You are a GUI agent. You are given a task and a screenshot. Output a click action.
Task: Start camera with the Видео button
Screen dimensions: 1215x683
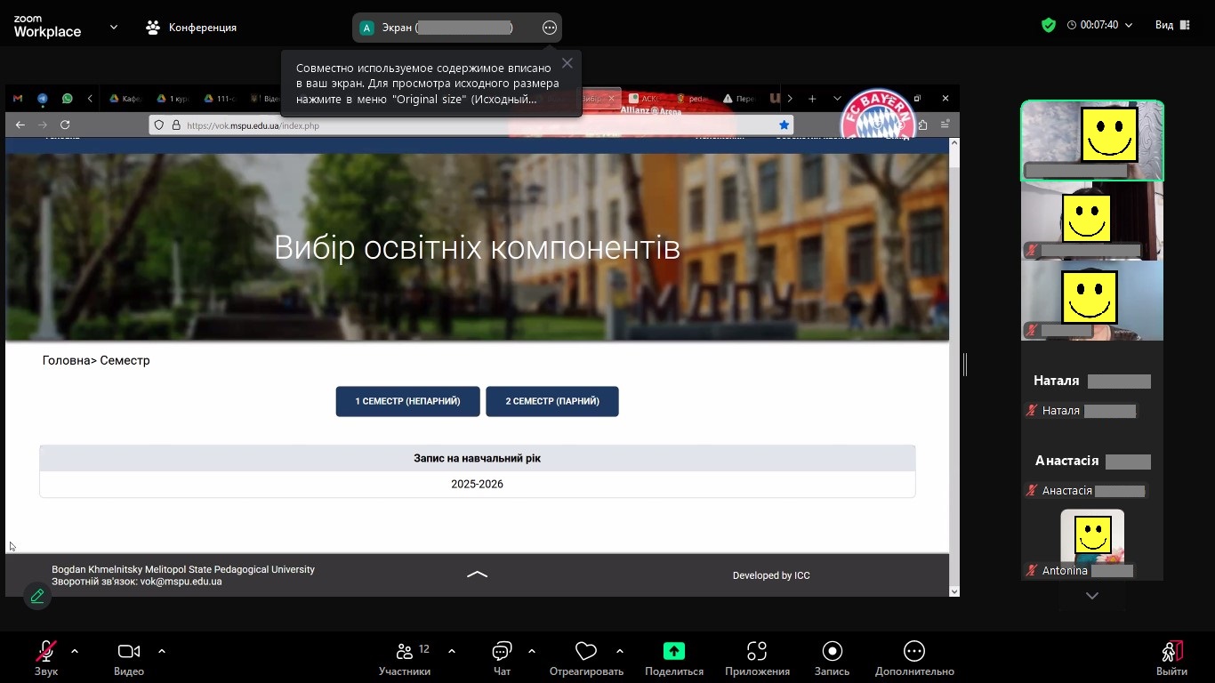pyautogui.click(x=129, y=658)
